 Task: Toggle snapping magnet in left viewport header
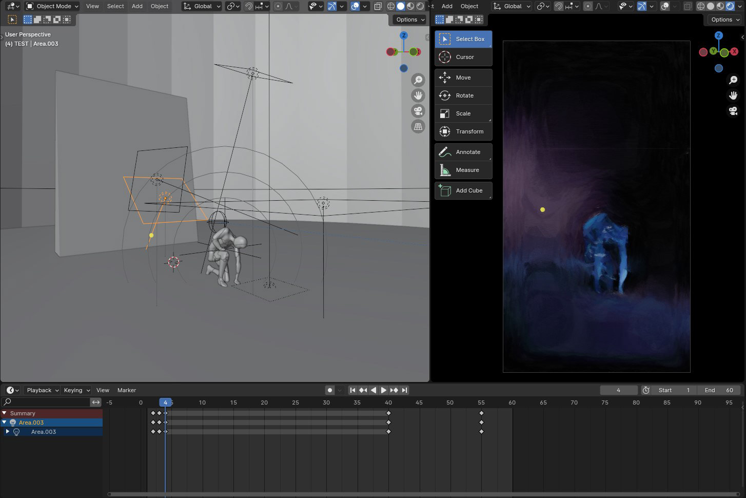click(249, 6)
